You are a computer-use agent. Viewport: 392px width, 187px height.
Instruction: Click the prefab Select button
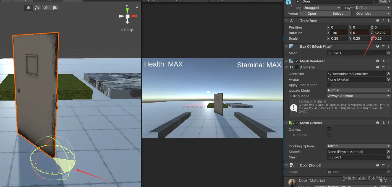[338, 14]
